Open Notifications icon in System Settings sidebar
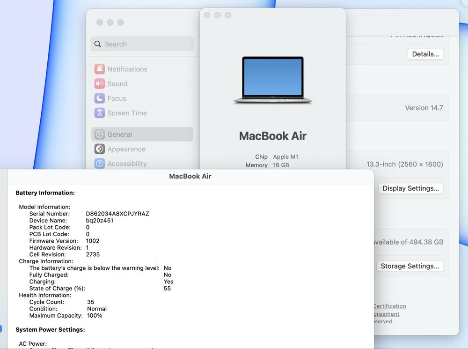The width and height of the screenshot is (468, 349). 99,69
